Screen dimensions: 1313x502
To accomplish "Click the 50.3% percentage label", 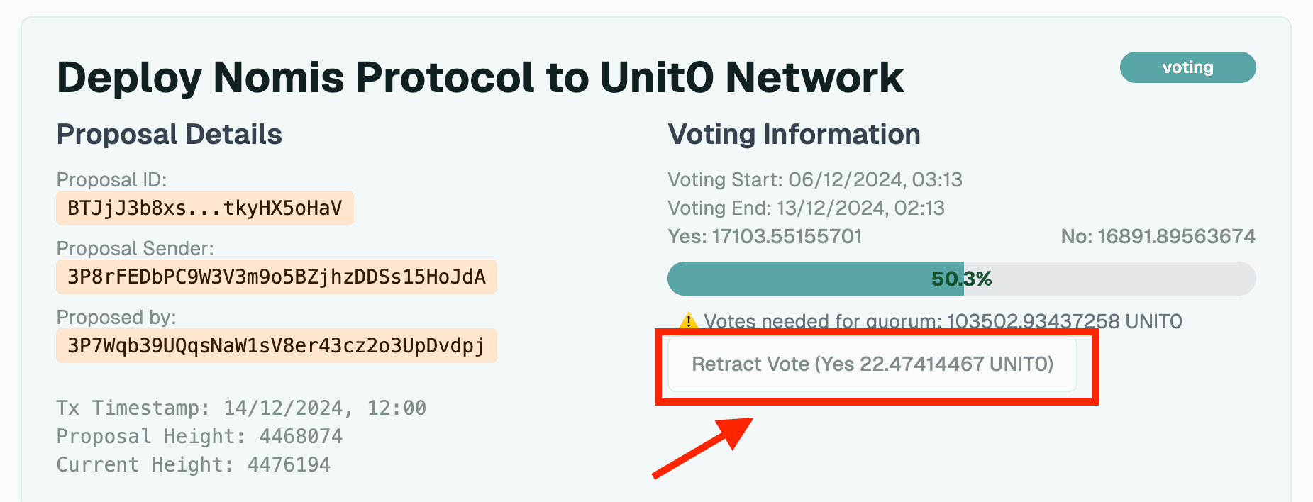I will [x=962, y=279].
